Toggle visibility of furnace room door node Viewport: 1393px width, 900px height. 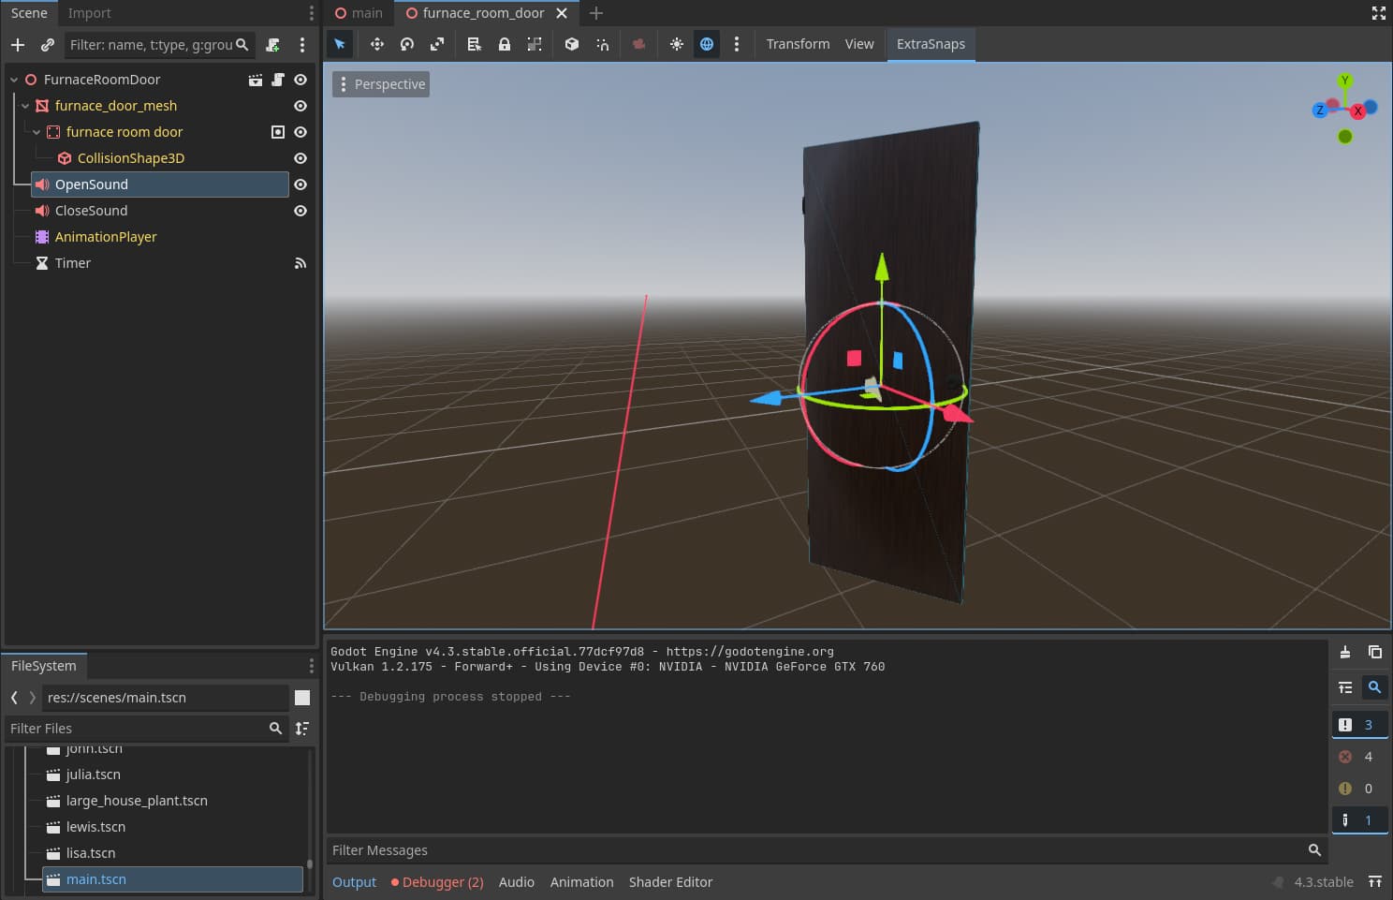coord(301,132)
